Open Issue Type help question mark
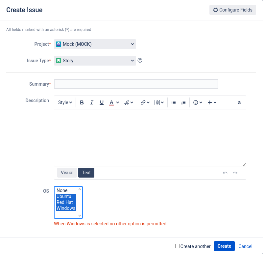 pos(140,60)
